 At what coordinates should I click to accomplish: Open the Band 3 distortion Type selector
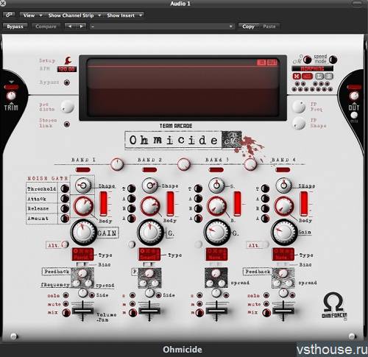point(216,254)
